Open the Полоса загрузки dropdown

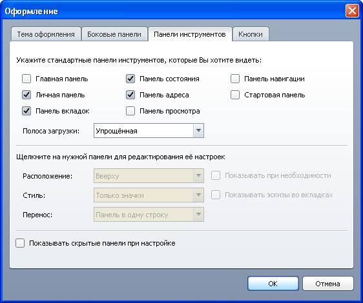point(149,131)
